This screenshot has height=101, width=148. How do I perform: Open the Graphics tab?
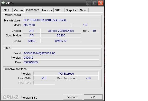point(71,10)
